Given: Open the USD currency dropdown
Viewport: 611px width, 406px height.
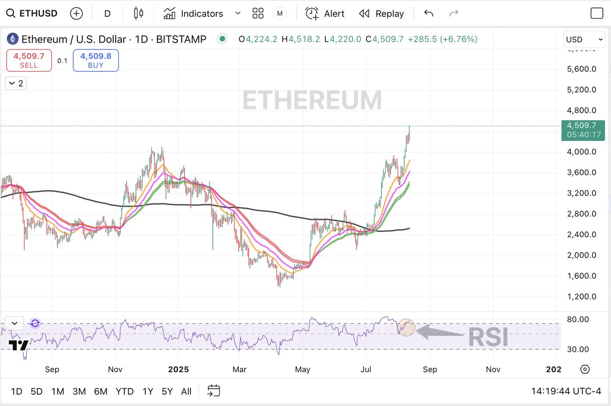Looking at the screenshot, I should click(584, 39).
